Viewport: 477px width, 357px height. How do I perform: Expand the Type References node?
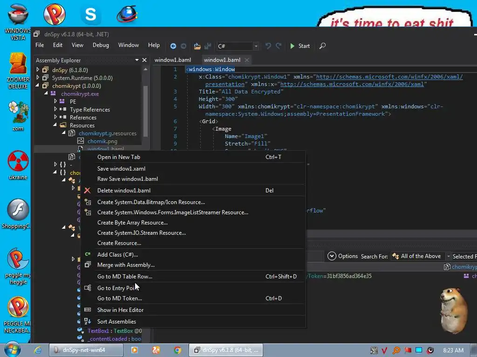[x=55, y=109]
